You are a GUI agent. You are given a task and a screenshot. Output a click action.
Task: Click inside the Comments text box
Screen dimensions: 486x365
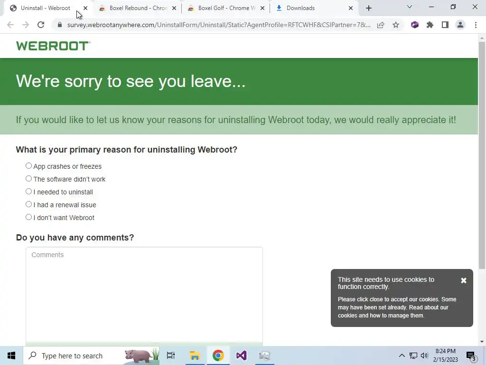[144, 297]
